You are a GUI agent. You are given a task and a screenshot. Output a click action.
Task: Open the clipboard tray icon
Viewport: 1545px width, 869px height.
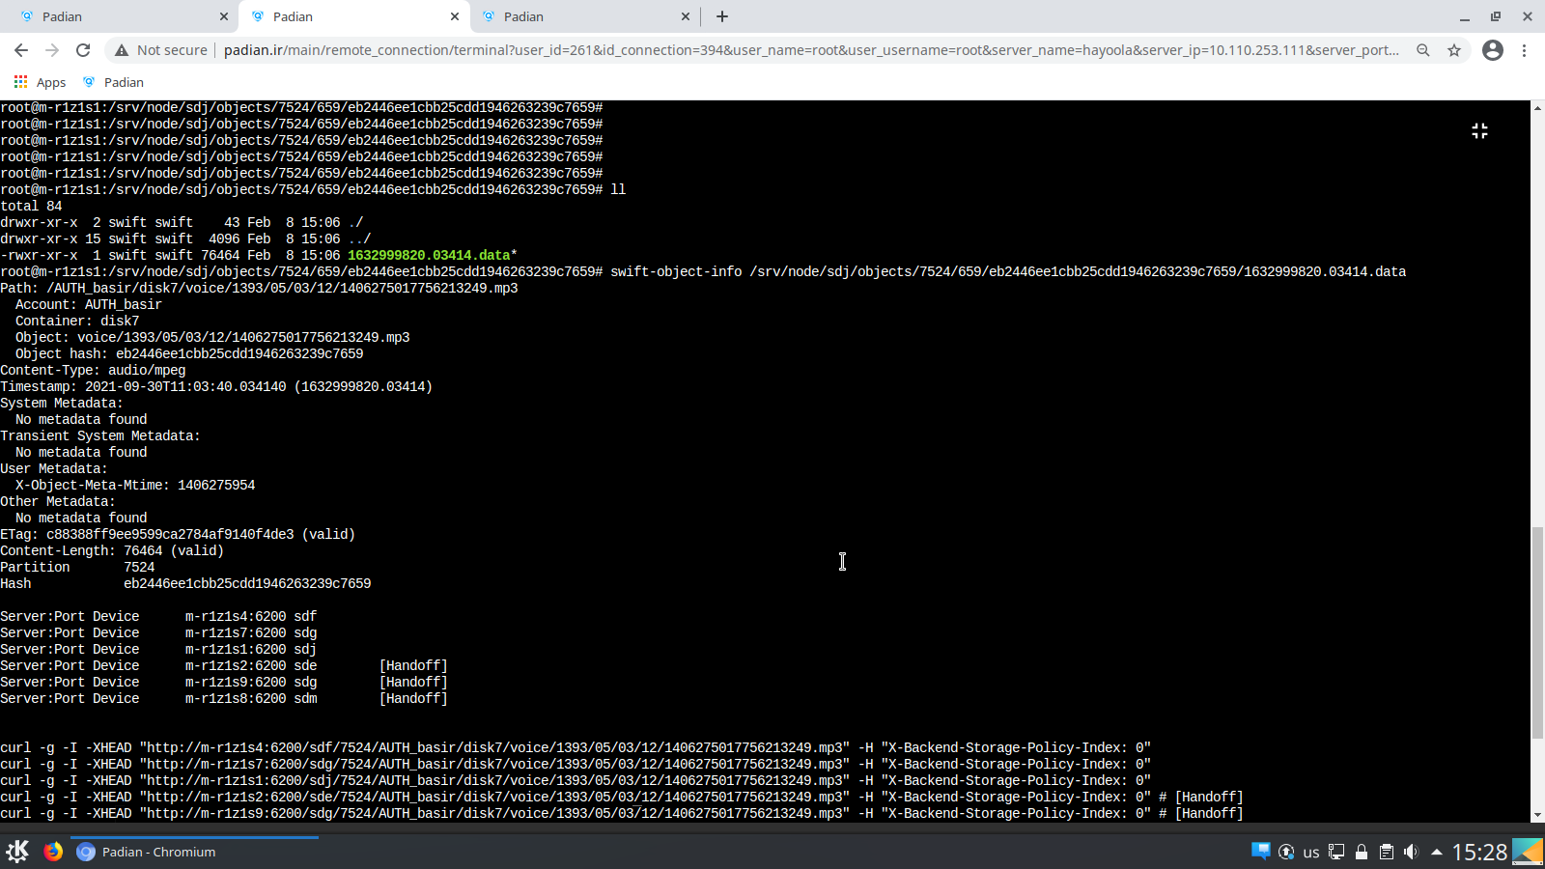click(1387, 852)
